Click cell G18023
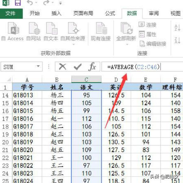This screenshot has height=183, width=183. click(x=27, y=174)
